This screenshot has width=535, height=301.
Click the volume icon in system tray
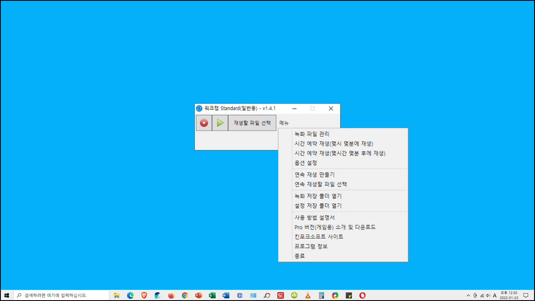488,295
